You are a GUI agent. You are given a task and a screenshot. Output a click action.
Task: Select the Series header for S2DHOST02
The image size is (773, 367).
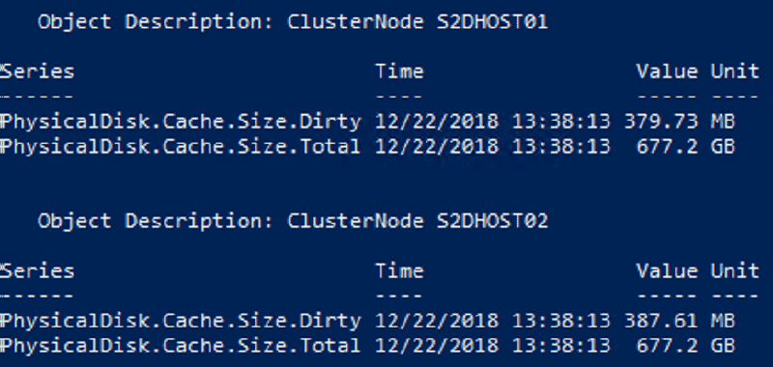tap(37, 271)
